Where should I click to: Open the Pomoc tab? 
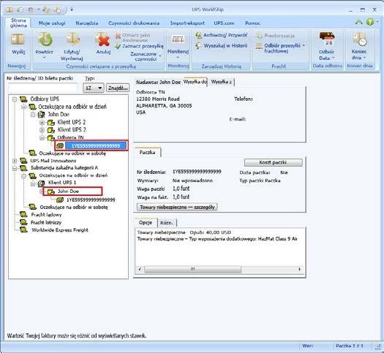click(x=252, y=23)
